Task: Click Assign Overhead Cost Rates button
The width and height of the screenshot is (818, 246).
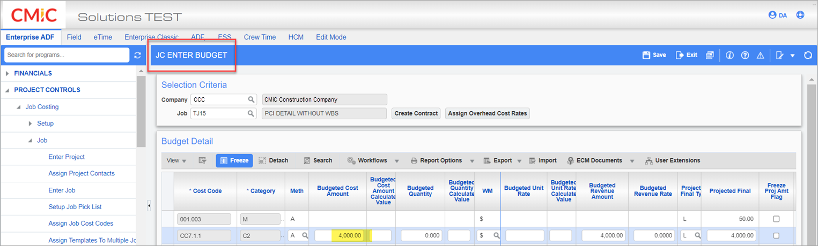Action: tap(487, 113)
